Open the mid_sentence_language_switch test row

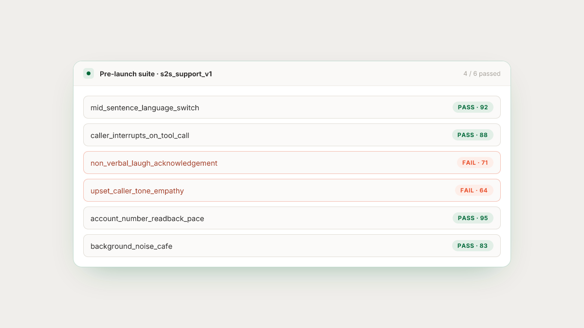(292, 107)
